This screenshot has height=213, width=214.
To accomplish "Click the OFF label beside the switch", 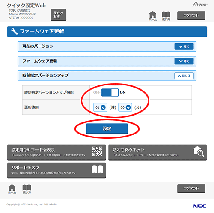I will (x=97, y=92).
